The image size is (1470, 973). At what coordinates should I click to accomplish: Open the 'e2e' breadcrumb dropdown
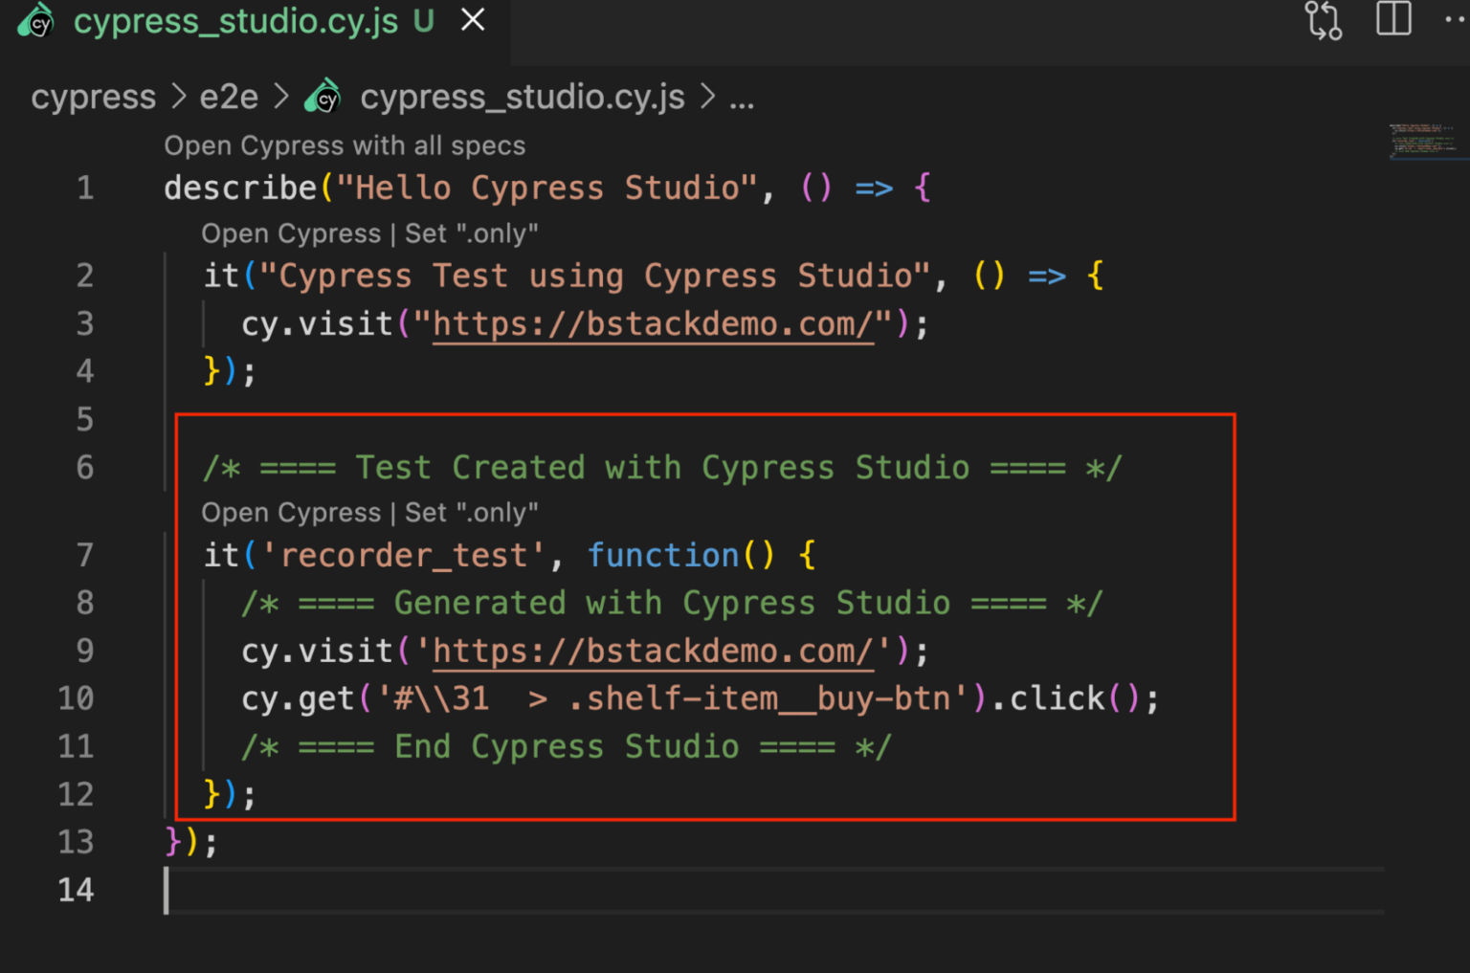click(229, 96)
